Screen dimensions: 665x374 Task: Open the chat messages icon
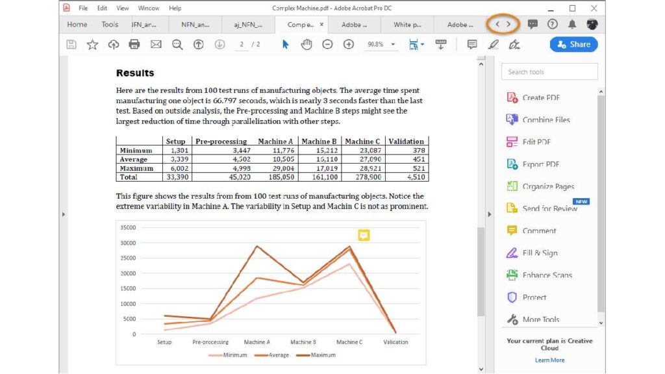[x=533, y=24]
